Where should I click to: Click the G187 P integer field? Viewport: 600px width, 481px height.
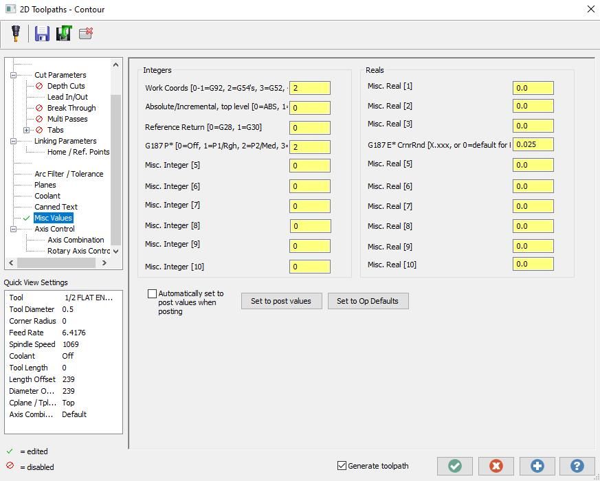pyautogui.click(x=310, y=147)
